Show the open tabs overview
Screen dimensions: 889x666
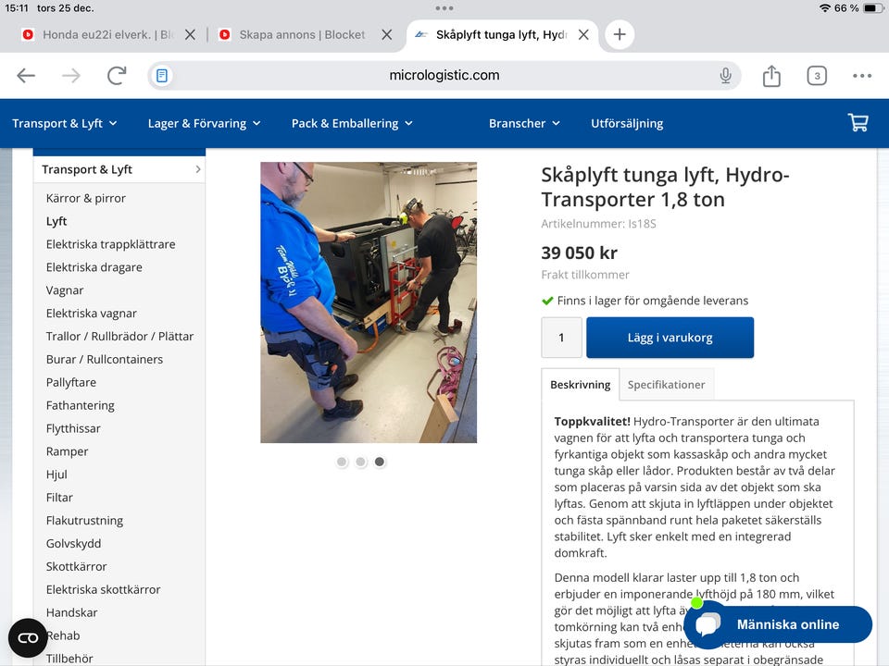(817, 75)
